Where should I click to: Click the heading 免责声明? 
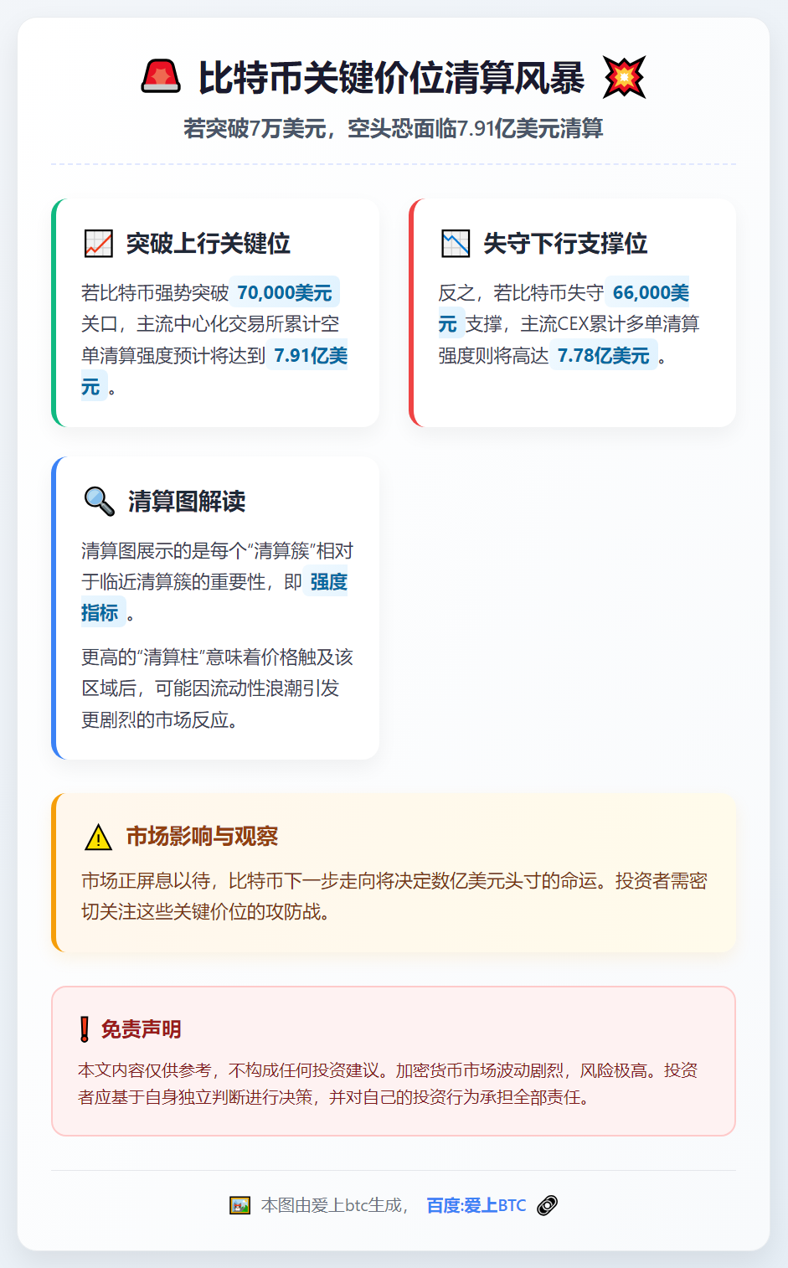pos(142,1029)
